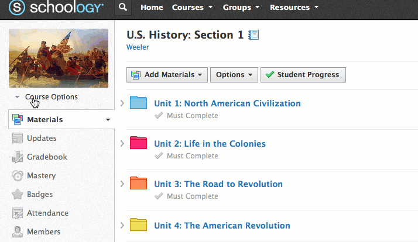The image size is (418, 242).
Task: Open Unit 4: The American Revolution link
Action: [x=222, y=226]
